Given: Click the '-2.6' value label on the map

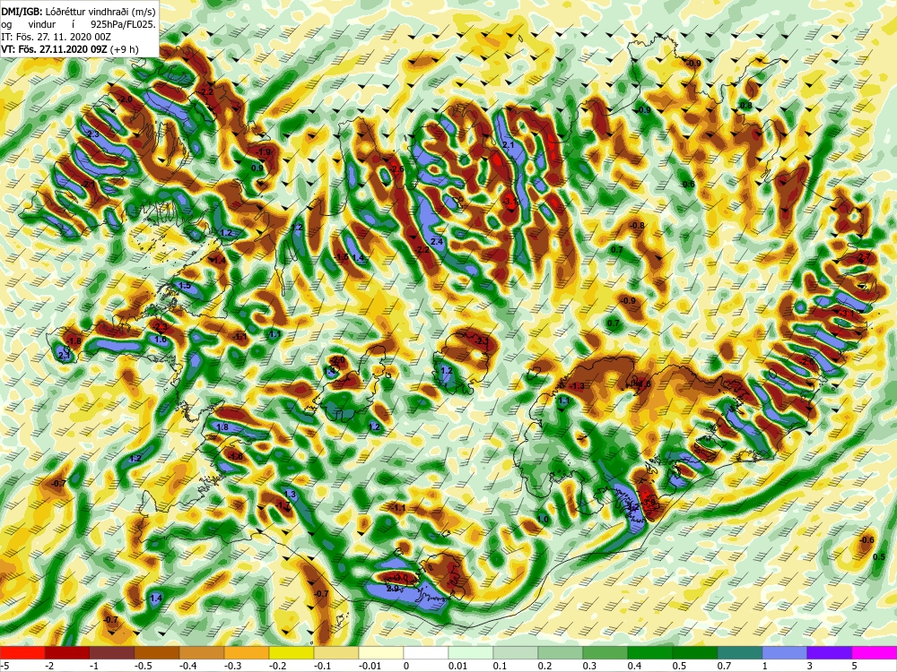Looking at the screenshot, I should (397, 169).
